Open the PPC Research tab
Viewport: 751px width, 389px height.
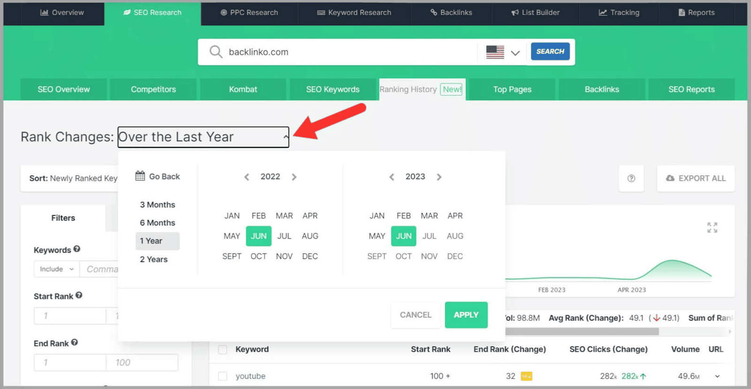[249, 13]
